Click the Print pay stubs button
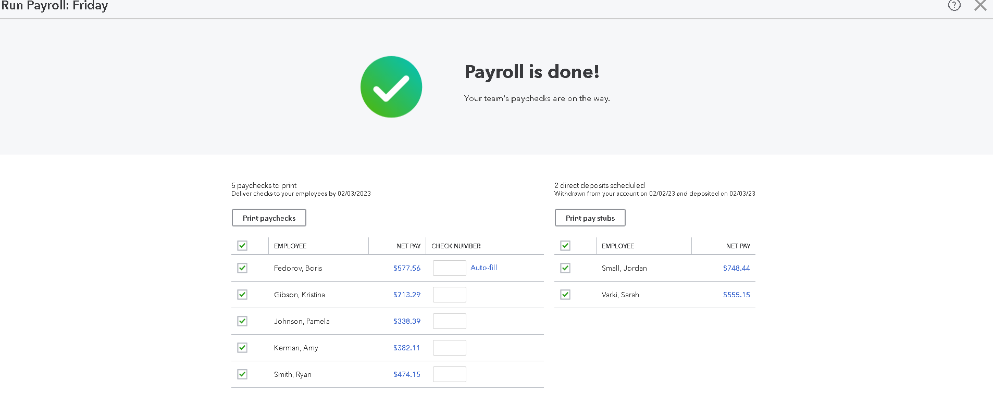 (x=590, y=218)
